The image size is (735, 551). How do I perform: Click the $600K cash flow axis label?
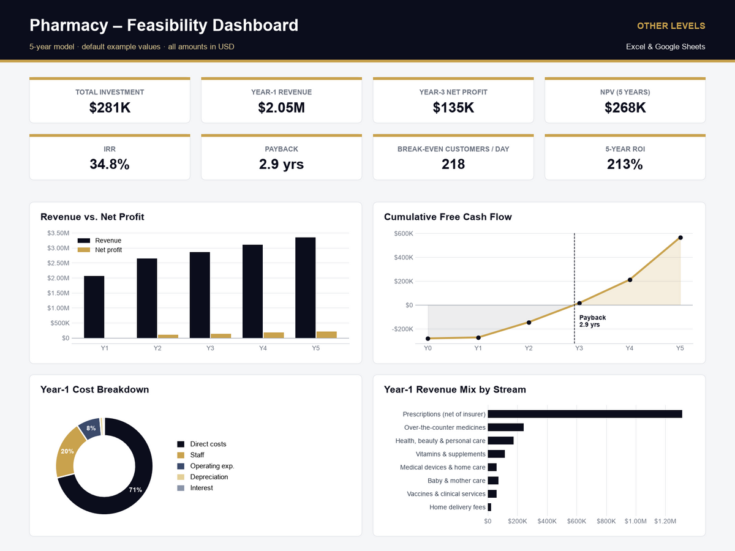[x=404, y=234]
